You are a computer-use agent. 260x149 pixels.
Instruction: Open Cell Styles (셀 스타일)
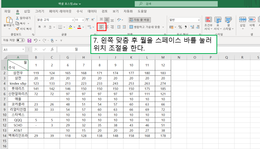point(228,23)
